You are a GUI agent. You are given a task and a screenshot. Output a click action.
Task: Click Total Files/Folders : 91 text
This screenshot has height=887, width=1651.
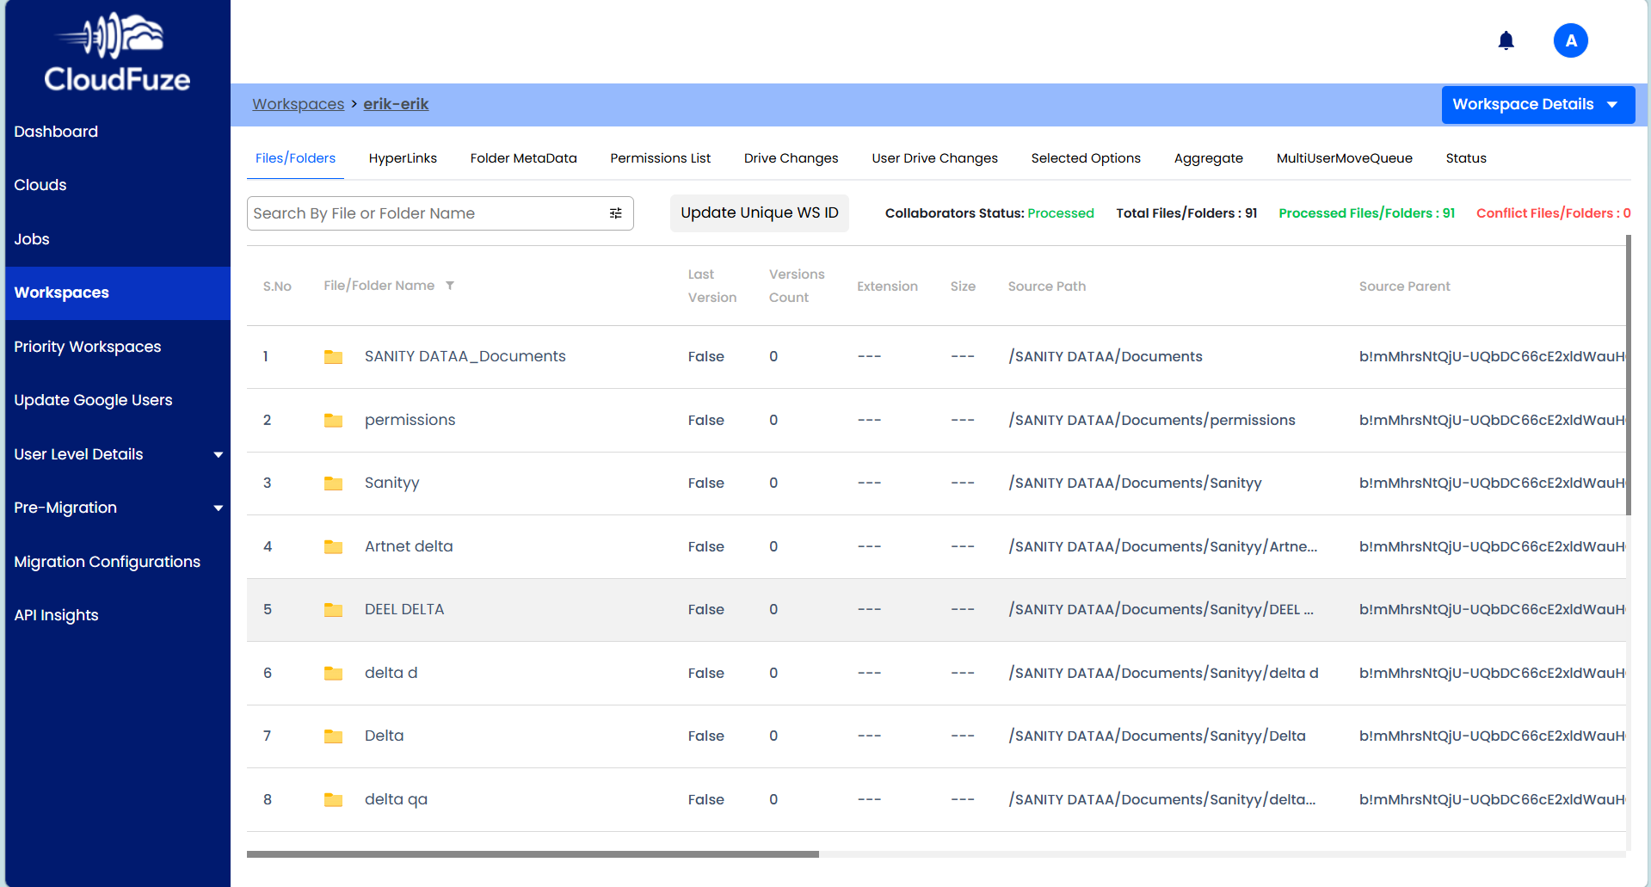[x=1186, y=213]
